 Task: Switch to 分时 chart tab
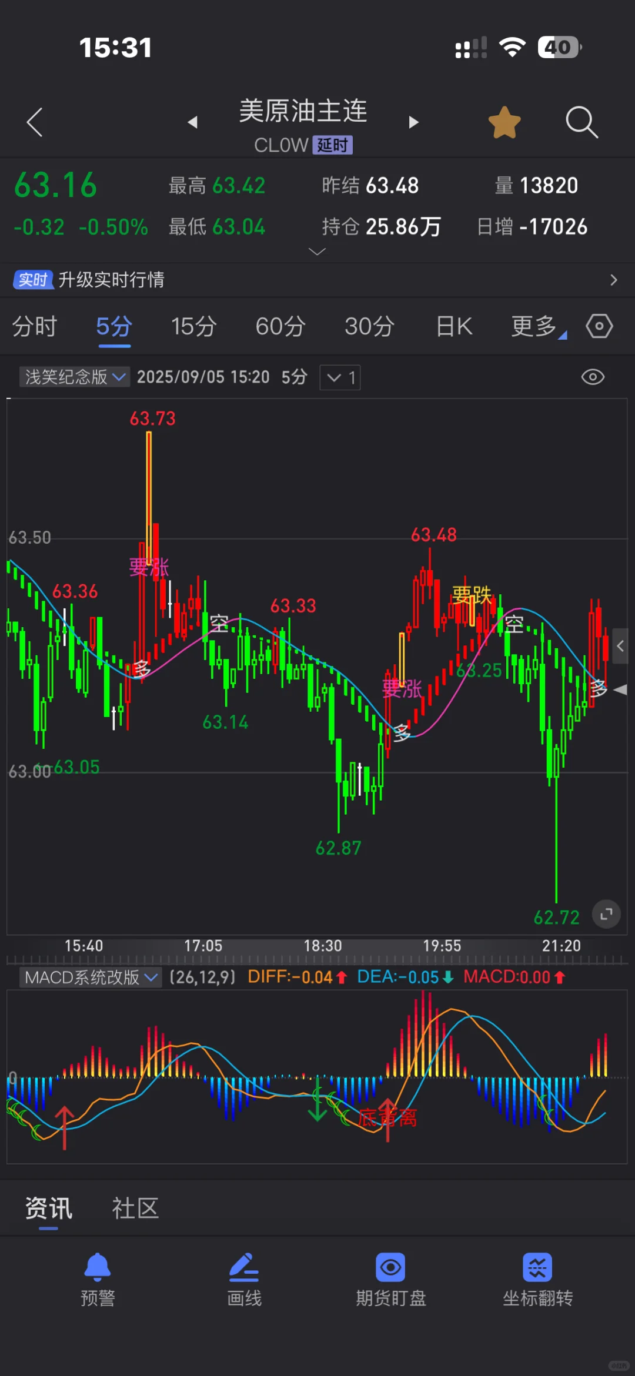[35, 326]
